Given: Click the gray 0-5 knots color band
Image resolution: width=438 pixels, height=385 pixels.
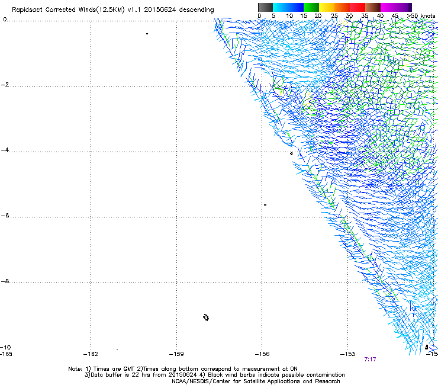Looking at the screenshot, I should (x=266, y=7).
